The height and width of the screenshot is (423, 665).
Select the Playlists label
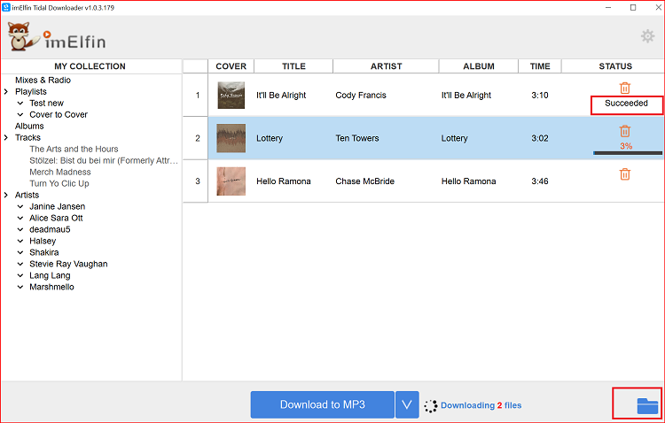click(30, 91)
